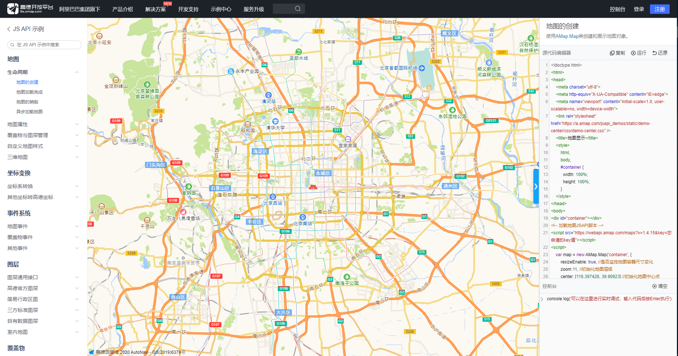Click the AMap.Map link in description
678x356 pixels.
point(567,36)
